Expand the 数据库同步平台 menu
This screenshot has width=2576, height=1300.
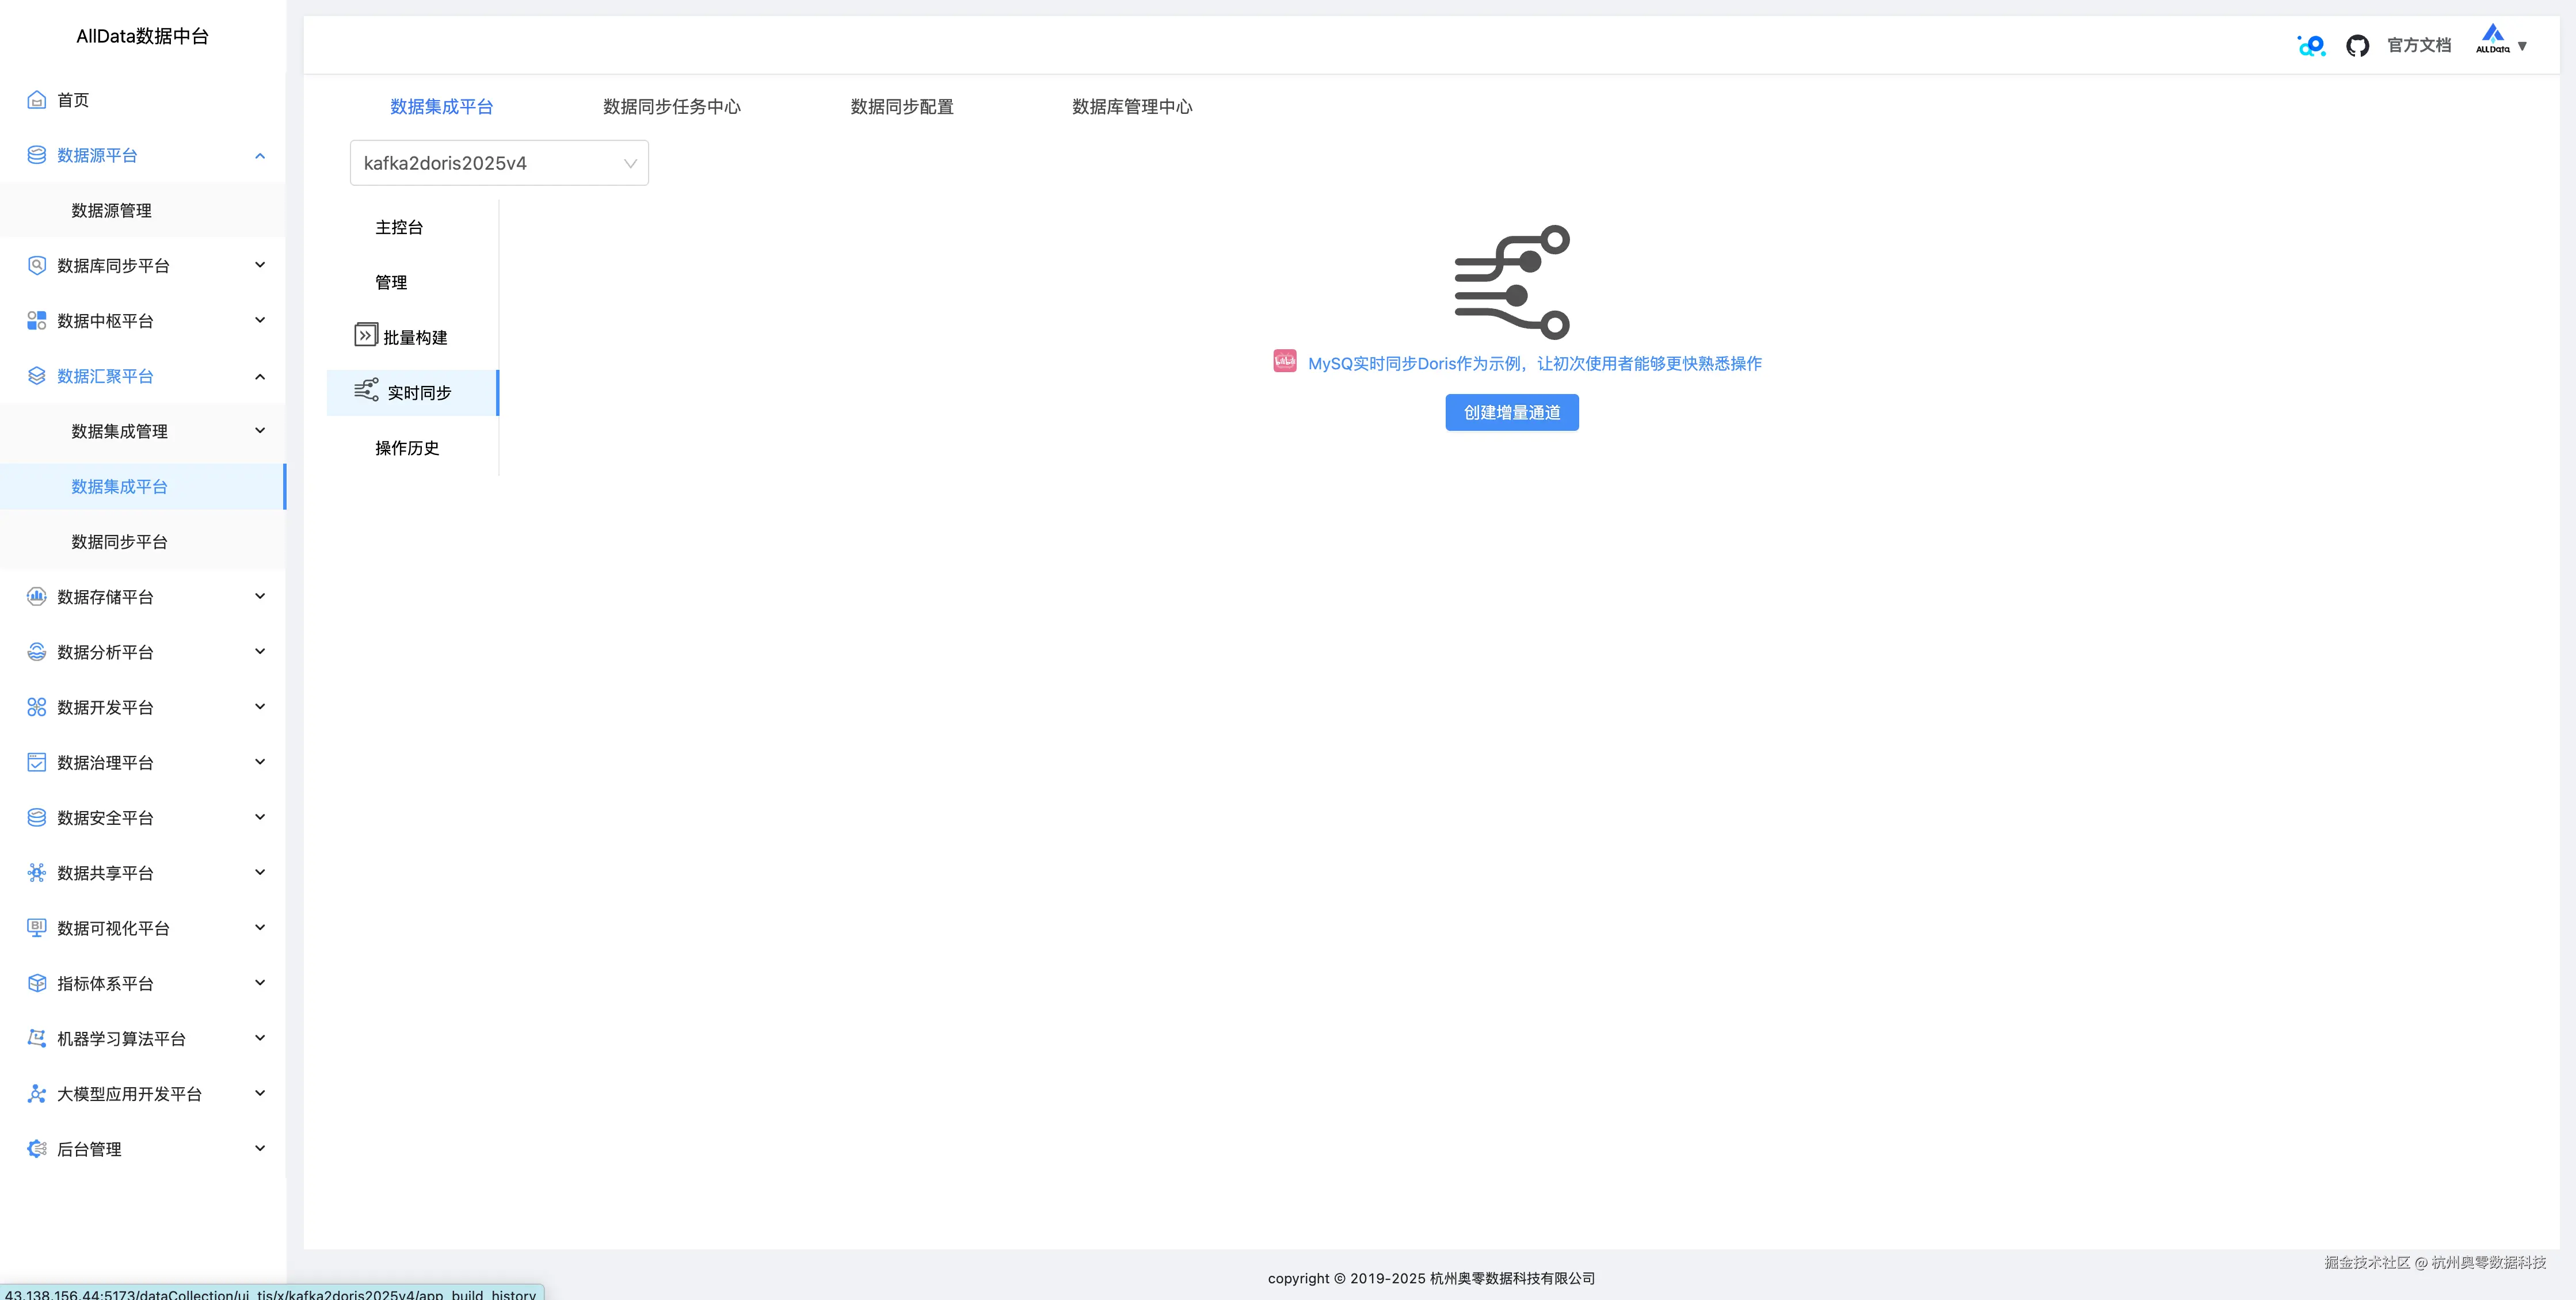coord(260,265)
